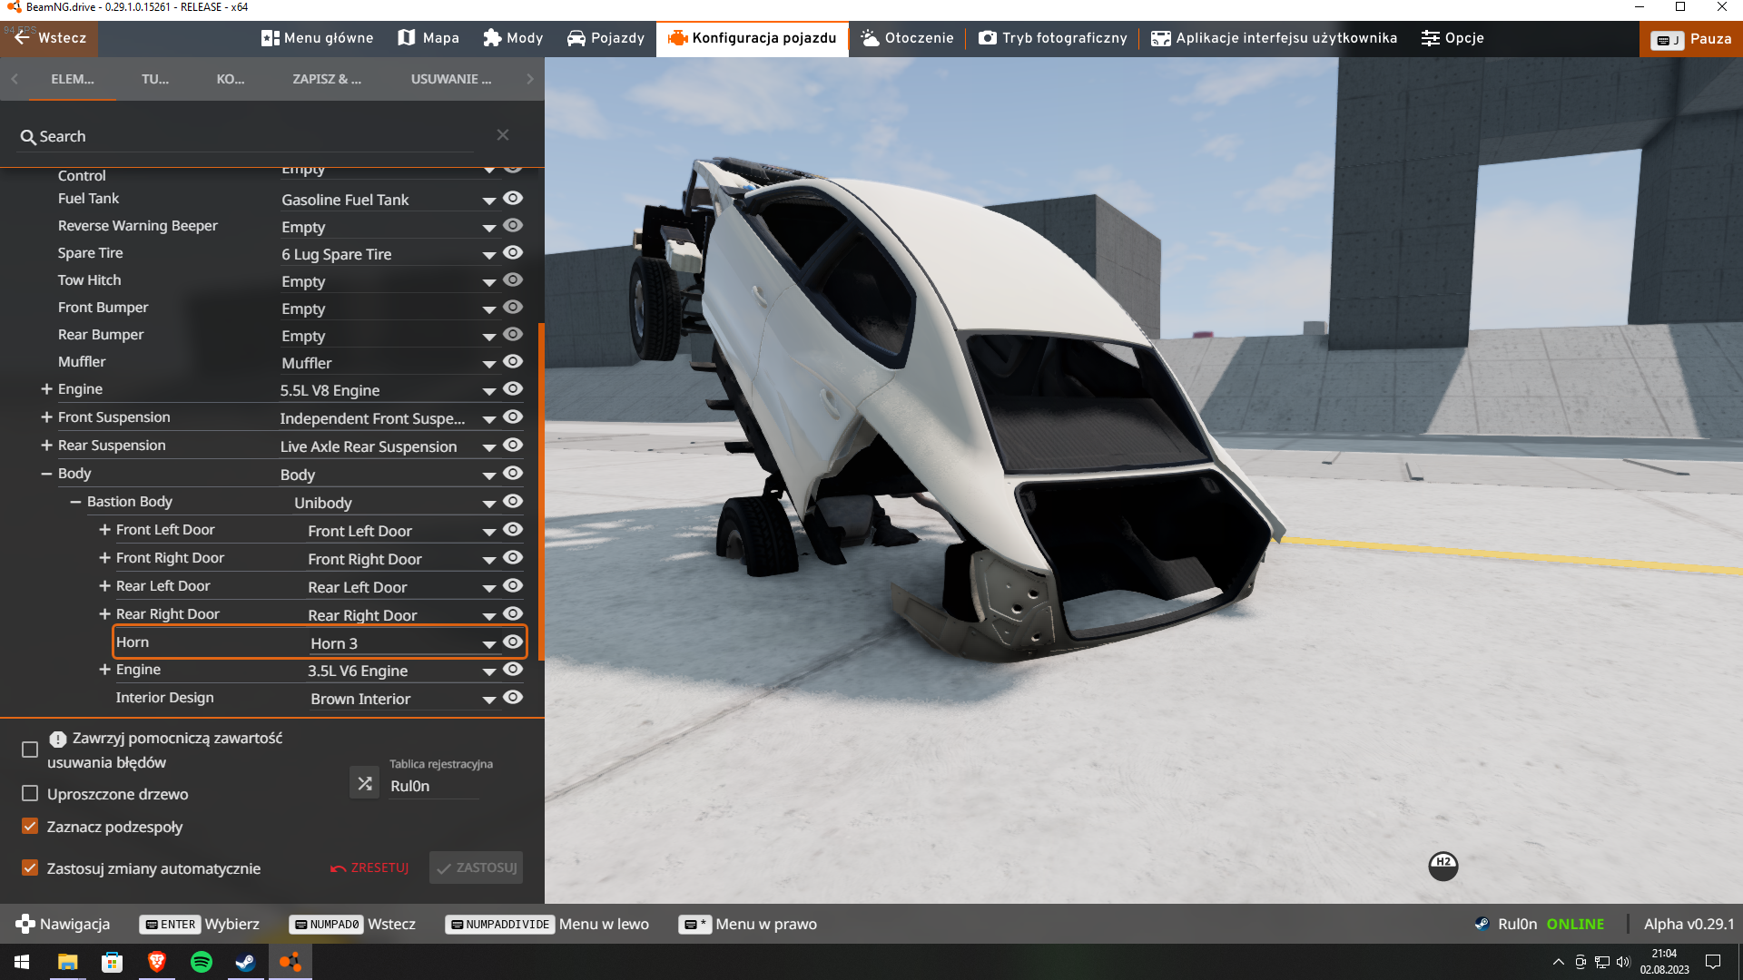Switch to the USUWANIE tab

tap(451, 79)
